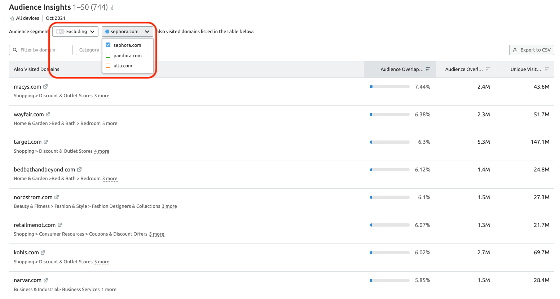Expand '3 more' categories for bedbathandbeyond.com
Viewport: 560px width, 299px height.
pyautogui.click(x=110, y=179)
